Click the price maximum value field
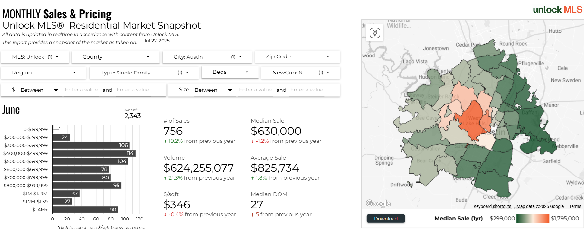Screen dimensions: 586x233 pyautogui.click(x=133, y=90)
